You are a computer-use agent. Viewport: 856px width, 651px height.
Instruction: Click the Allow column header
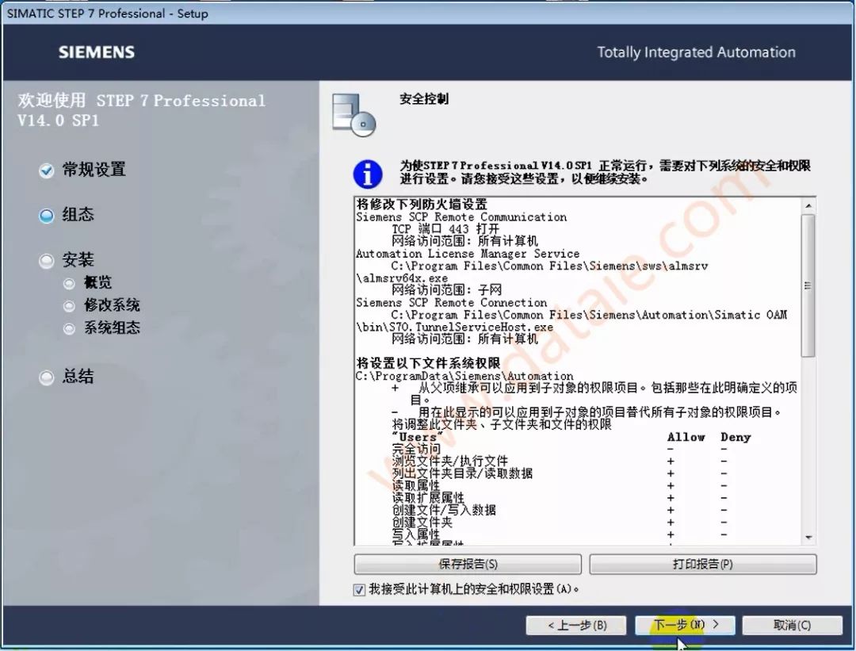click(x=686, y=437)
